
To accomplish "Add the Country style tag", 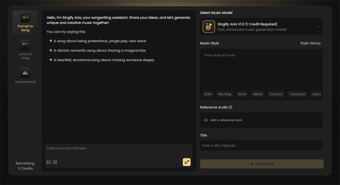I will click(276, 94).
